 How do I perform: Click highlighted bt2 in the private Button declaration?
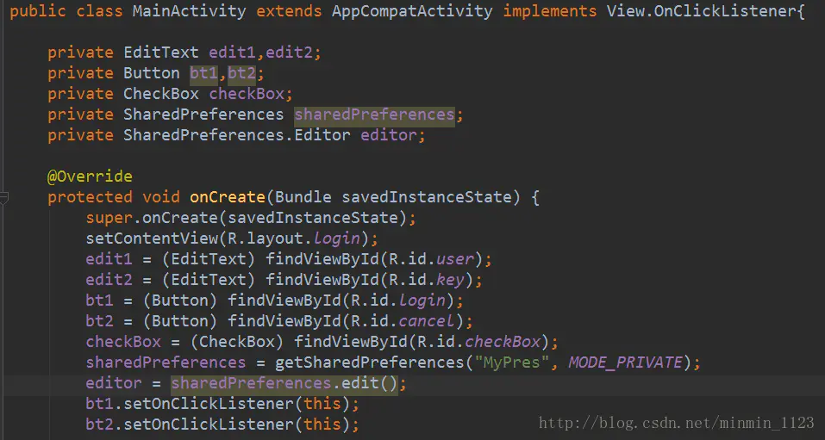(x=241, y=73)
